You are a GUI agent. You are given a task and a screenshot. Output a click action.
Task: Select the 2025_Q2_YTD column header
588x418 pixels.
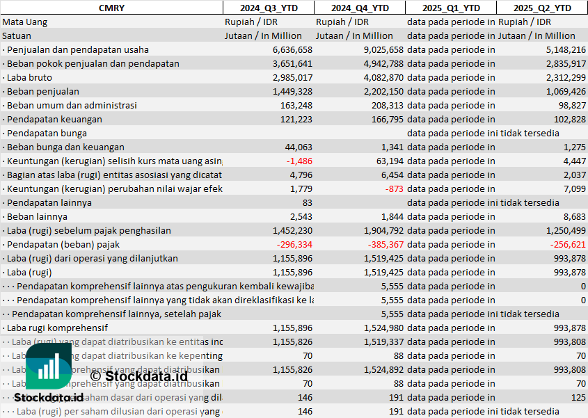point(542,8)
